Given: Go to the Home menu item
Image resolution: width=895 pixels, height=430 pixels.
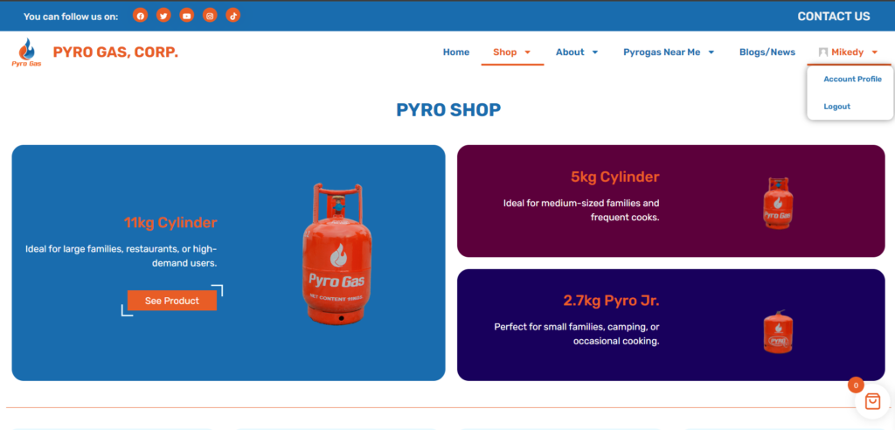Looking at the screenshot, I should 456,52.
